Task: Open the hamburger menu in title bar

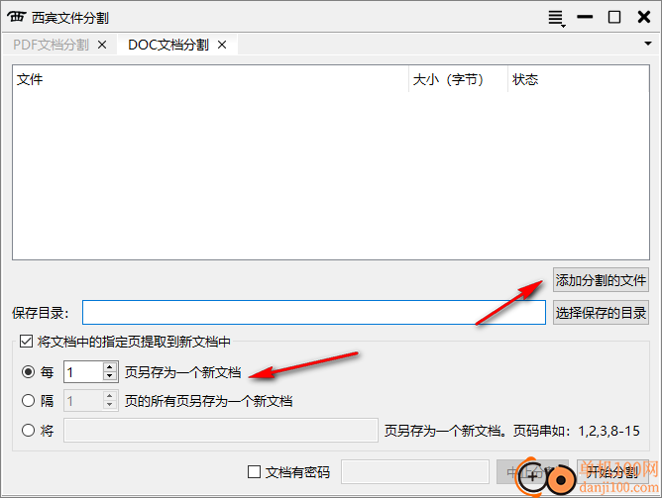Action: coord(556,18)
